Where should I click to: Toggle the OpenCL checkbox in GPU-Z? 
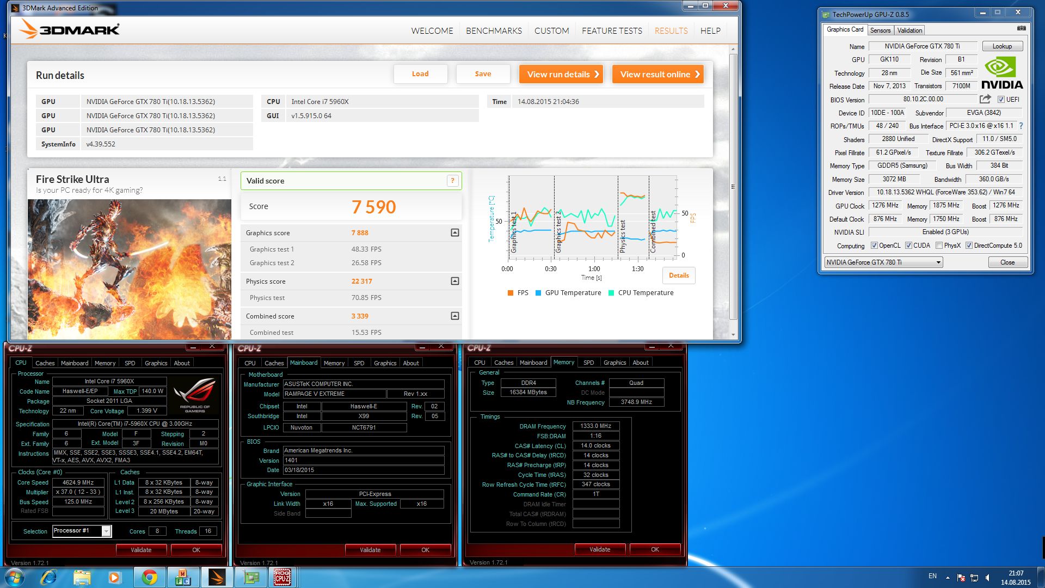click(874, 246)
